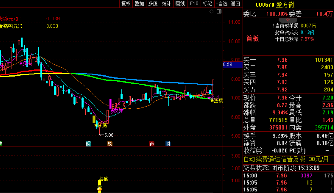This screenshot has height=193, width=334.
Task: Click the 谷底 star signal marker
Action: (x=101, y=125)
